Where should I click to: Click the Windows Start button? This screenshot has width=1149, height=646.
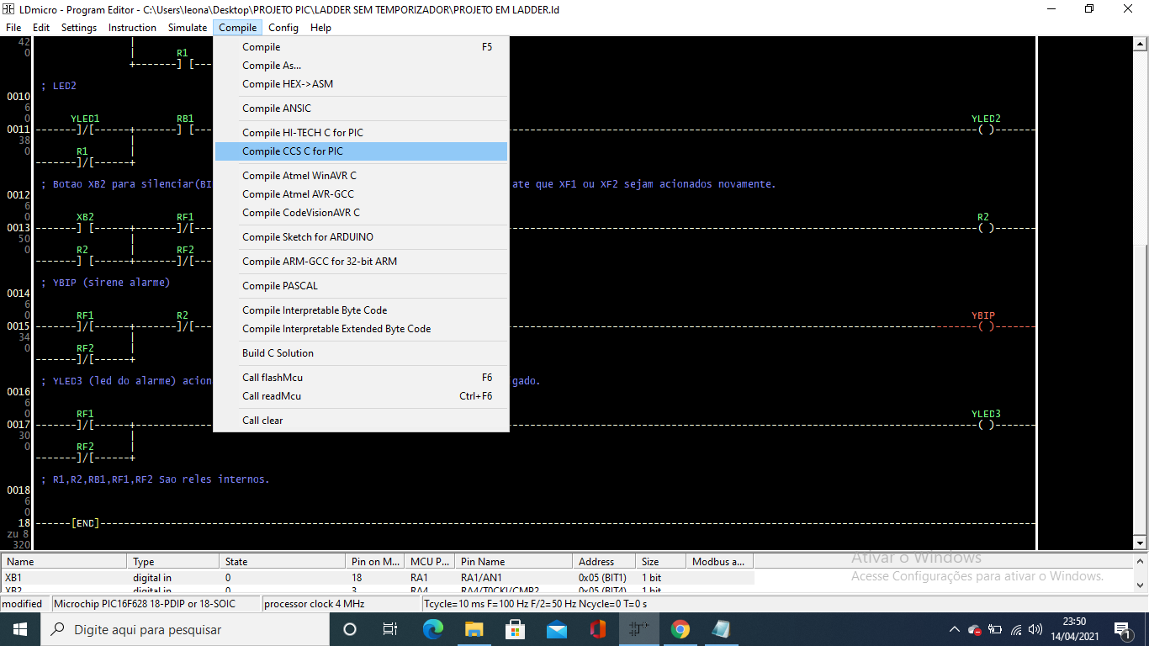point(19,629)
